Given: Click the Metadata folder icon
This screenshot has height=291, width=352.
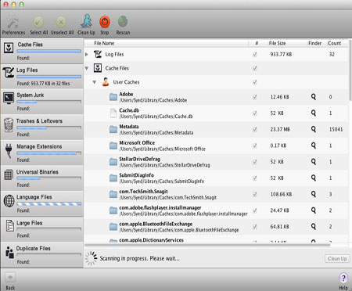Looking at the screenshot, I should 113,129.
